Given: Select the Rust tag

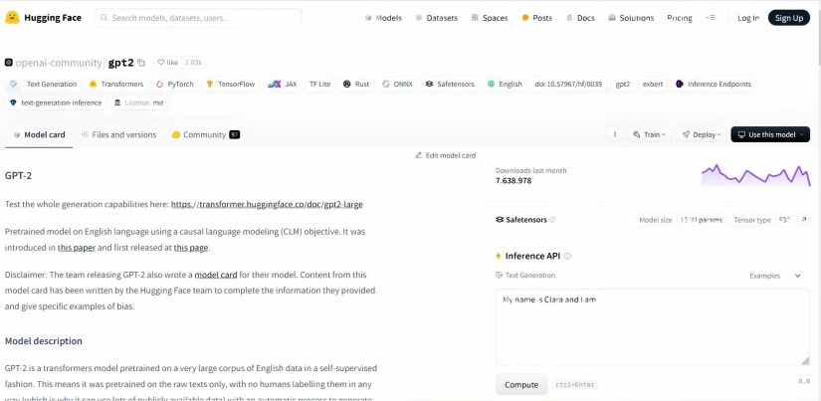Looking at the screenshot, I should pyautogui.click(x=356, y=84).
